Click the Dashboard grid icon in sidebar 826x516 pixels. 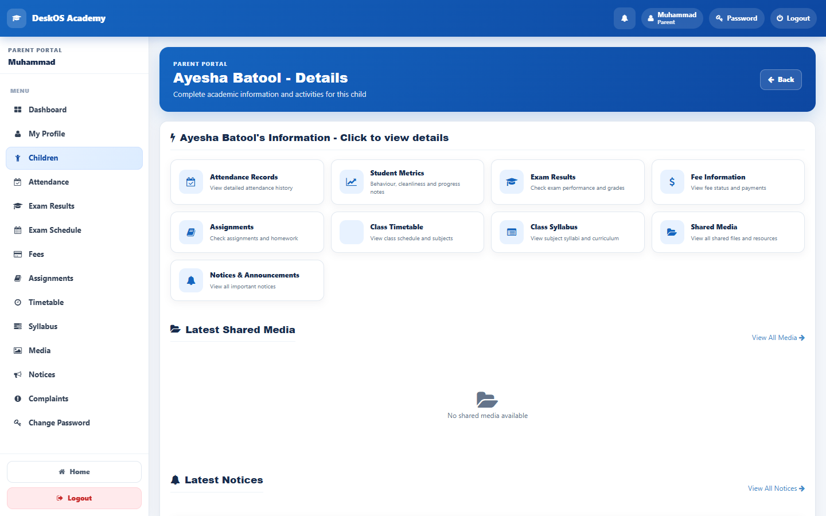[x=18, y=110]
